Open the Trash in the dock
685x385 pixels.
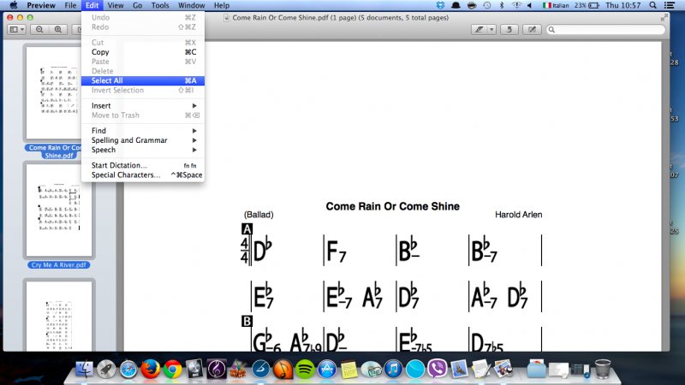pyautogui.click(x=603, y=369)
